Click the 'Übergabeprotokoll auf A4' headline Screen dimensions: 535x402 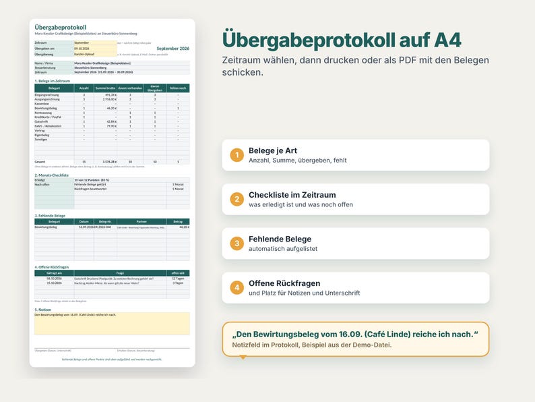[x=342, y=40]
